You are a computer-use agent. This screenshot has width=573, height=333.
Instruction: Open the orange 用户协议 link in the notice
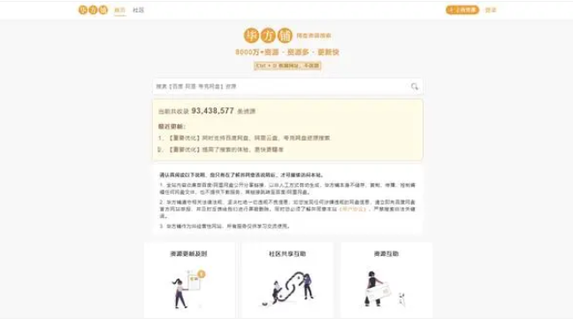tap(353, 209)
